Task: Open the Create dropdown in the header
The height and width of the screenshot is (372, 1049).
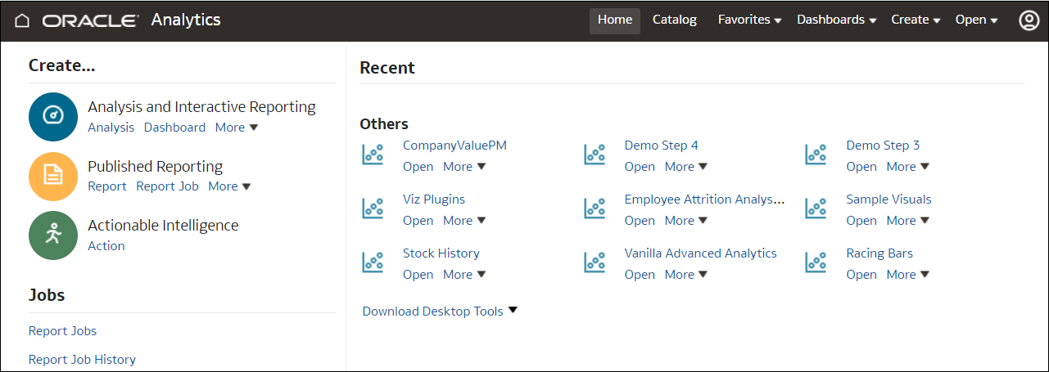Action: point(916,20)
